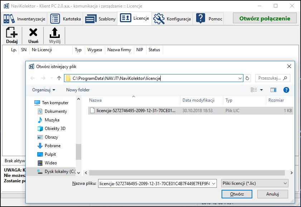Click the Wyślij upload icon
This screenshot has height=207, width=301.
pos(55,35)
